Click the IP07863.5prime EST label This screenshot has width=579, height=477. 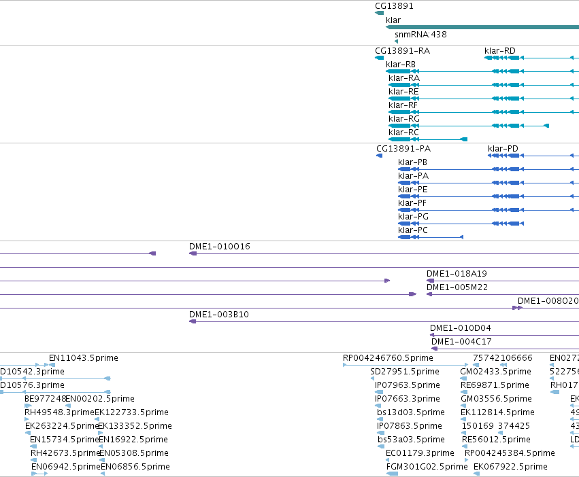[x=409, y=426]
